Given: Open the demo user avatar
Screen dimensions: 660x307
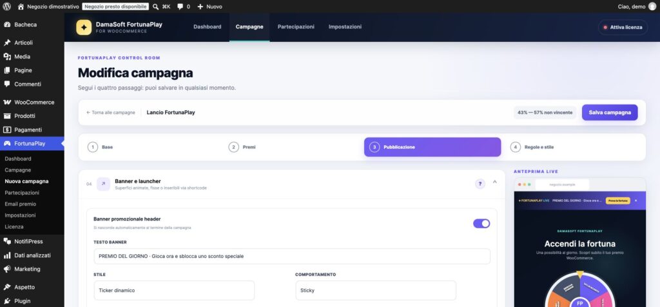Looking at the screenshot, I should [x=652, y=6].
